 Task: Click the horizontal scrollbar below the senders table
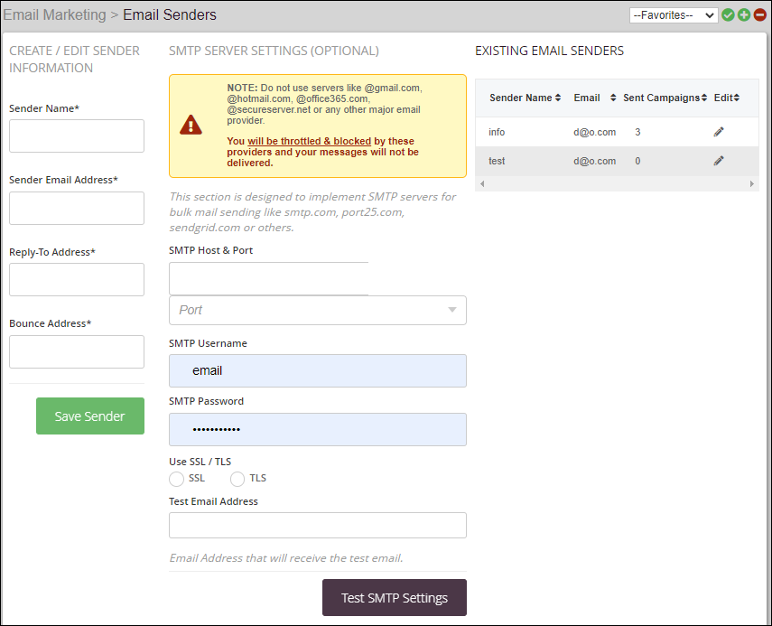(617, 182)
